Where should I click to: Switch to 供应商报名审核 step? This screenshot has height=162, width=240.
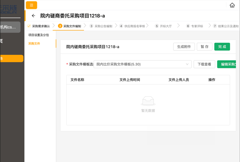(x=134, y=26)
